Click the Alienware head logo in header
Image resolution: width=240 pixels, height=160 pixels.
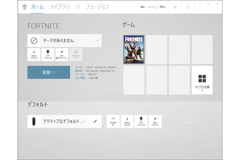25,7
